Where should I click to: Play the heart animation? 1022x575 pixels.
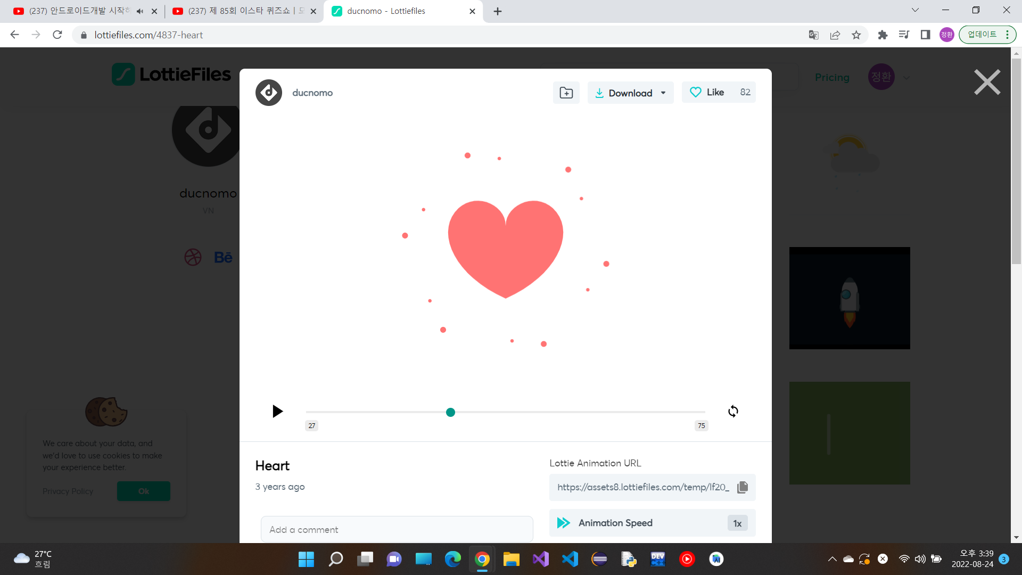(x=277, y=411)
